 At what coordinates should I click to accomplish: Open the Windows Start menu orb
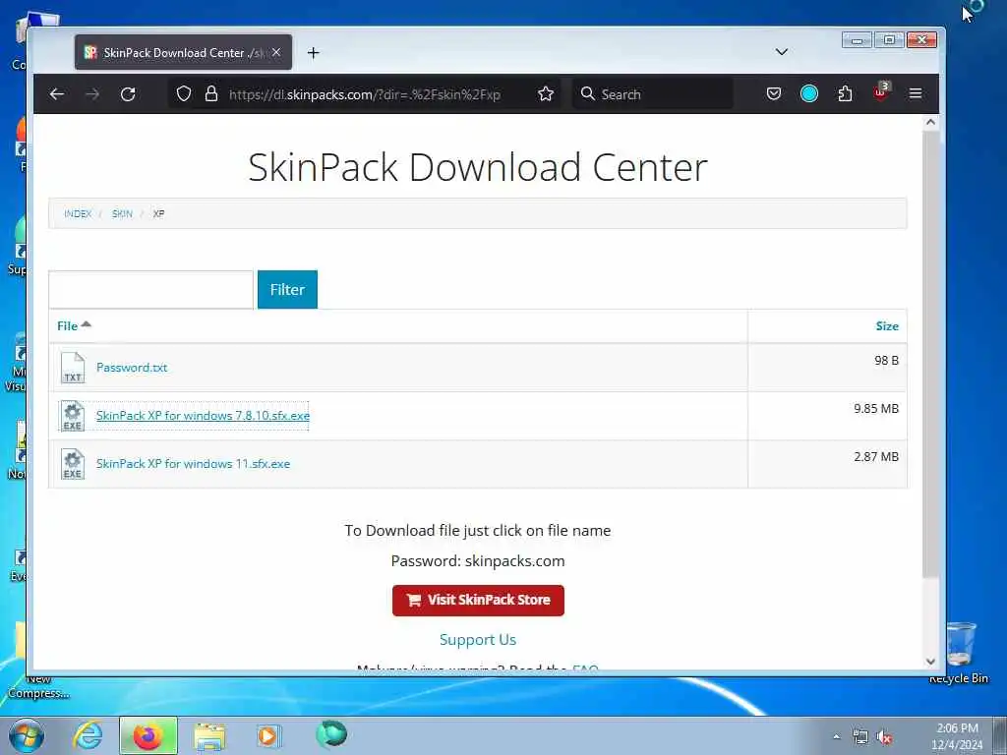tap(27, 735)
